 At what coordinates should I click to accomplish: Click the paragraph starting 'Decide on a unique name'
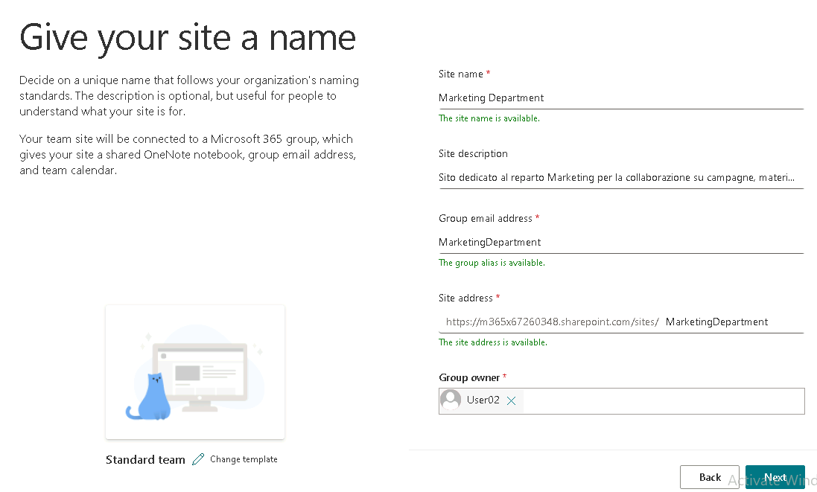tap(189, 96)
